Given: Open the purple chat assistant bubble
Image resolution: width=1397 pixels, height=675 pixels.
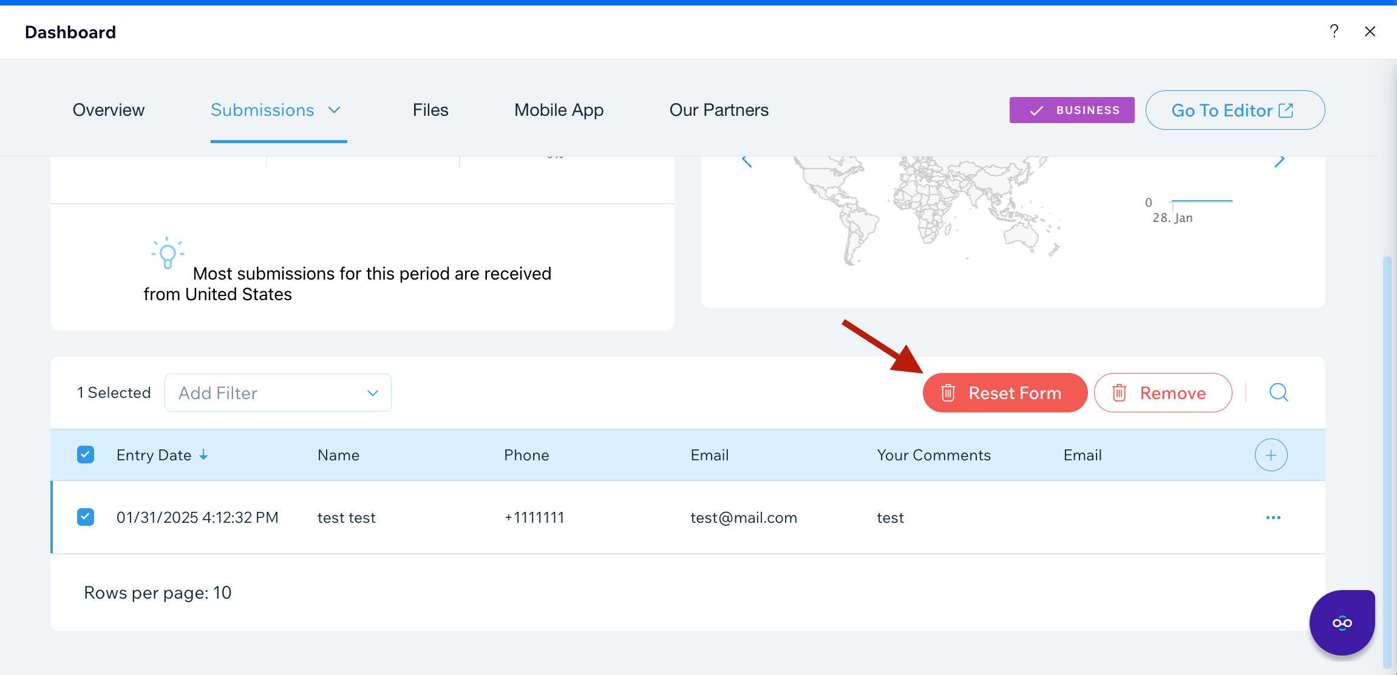Looking at the screenshot, I should click(x=1342, y=623).
